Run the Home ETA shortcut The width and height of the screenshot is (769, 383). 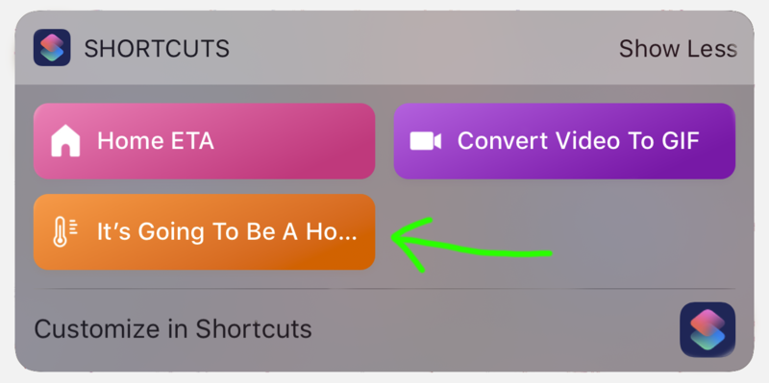pos(204,141)
